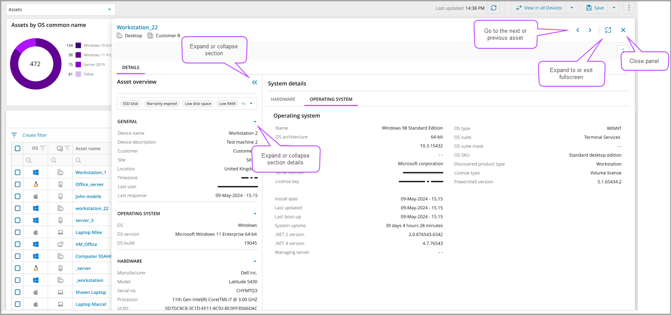Expand the asset panel to fullscreen
The height and width of the screenshot is (315, 671).
608,30
